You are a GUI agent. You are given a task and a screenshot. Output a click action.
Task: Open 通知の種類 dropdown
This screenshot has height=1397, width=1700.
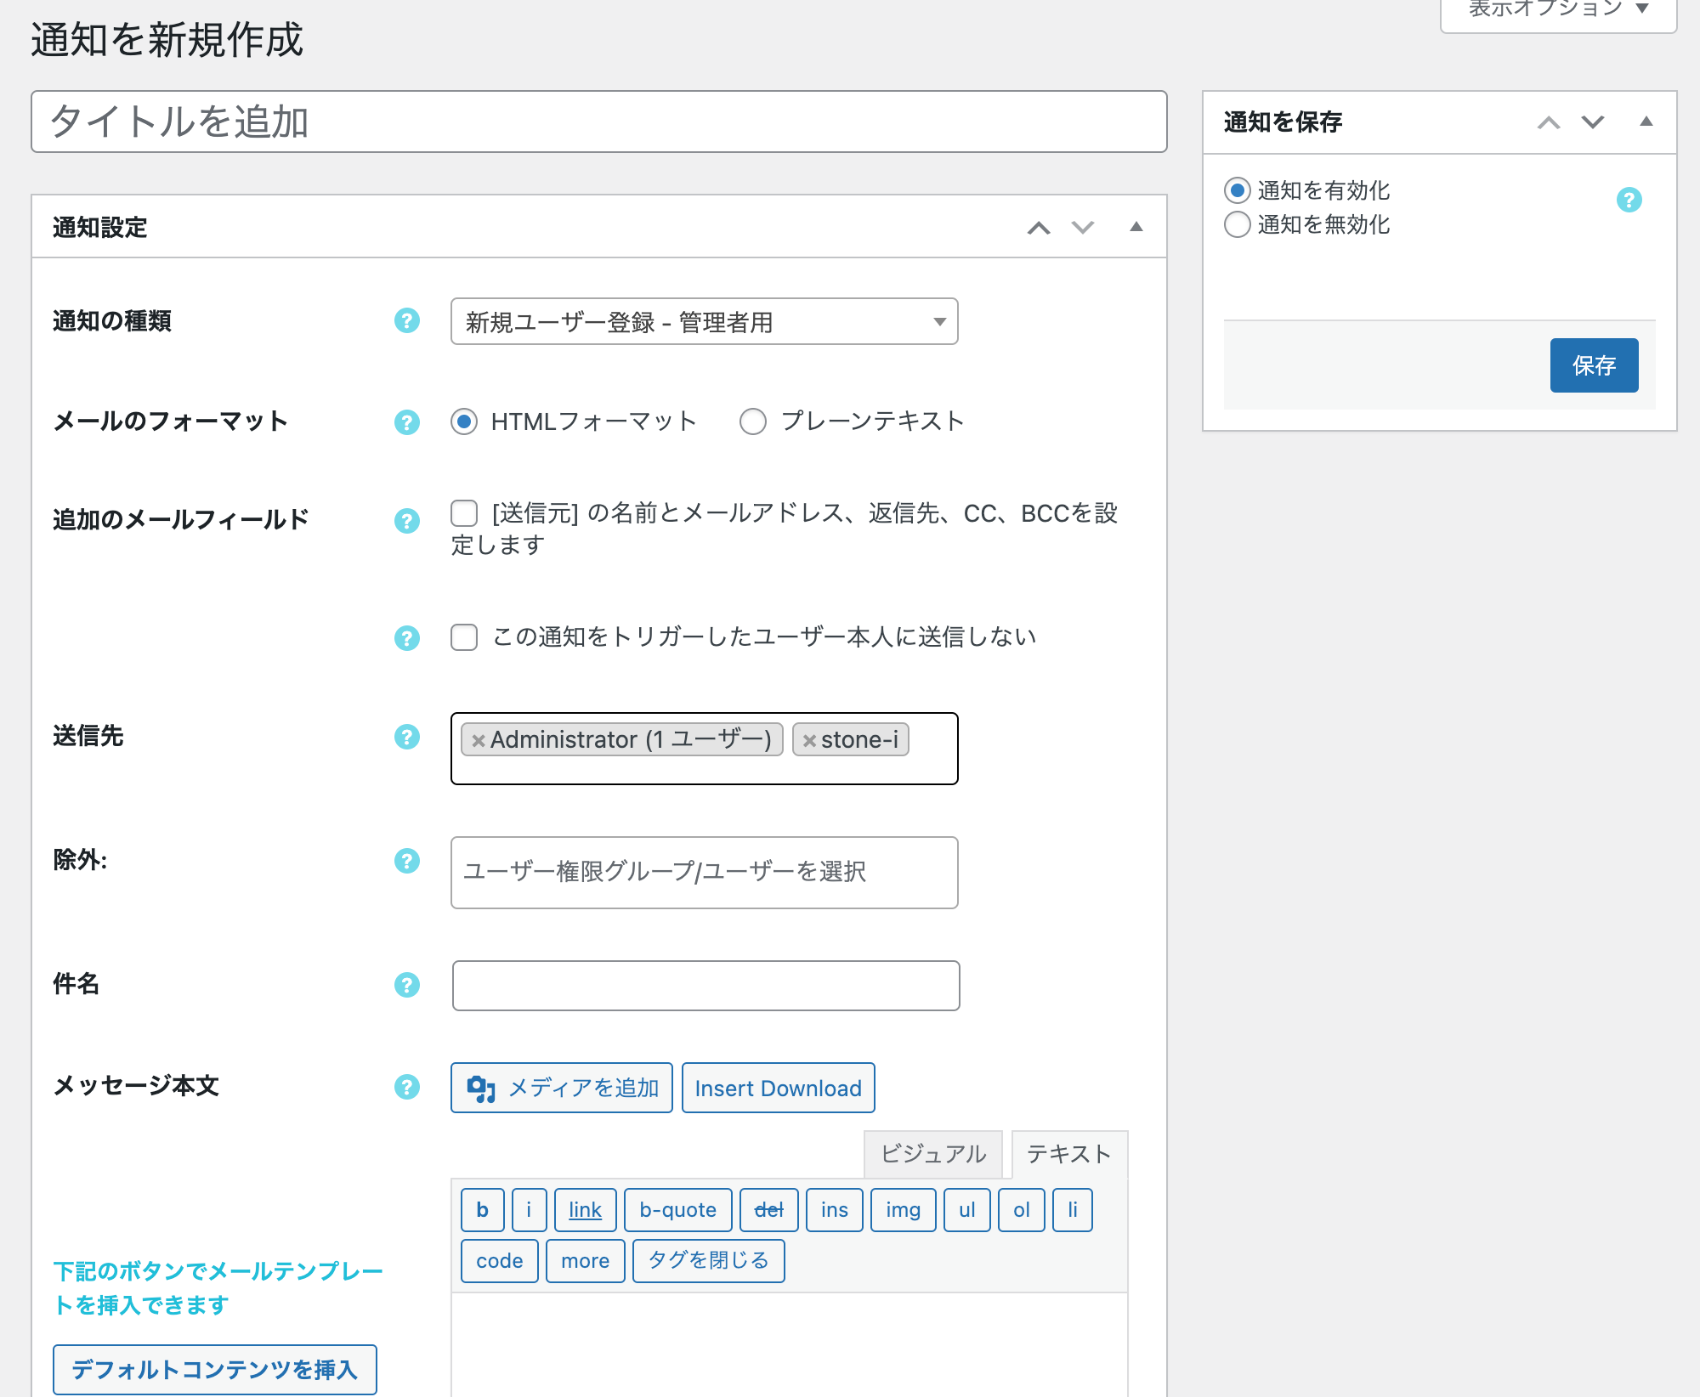click(704, 321)
